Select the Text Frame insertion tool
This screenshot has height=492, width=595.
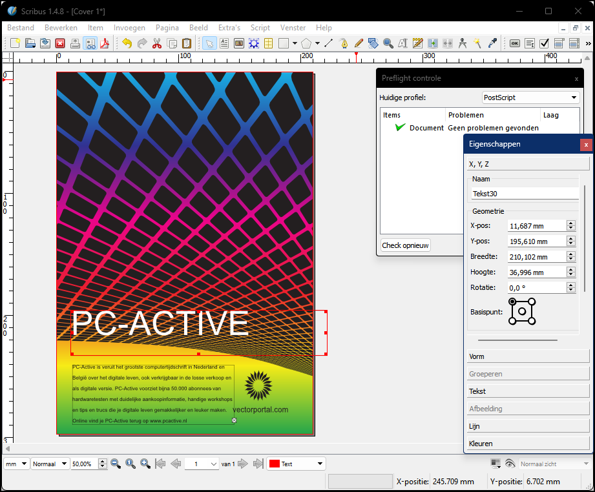[224, 43]
